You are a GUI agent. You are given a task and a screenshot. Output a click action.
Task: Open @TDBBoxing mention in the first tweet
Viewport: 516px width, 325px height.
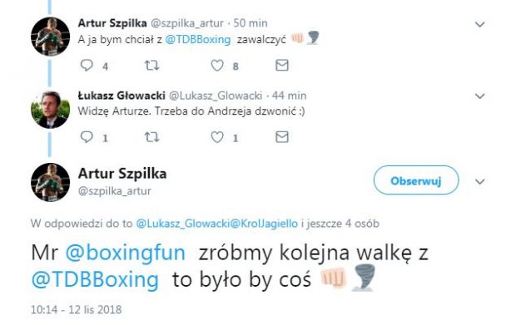click(198, 40)
